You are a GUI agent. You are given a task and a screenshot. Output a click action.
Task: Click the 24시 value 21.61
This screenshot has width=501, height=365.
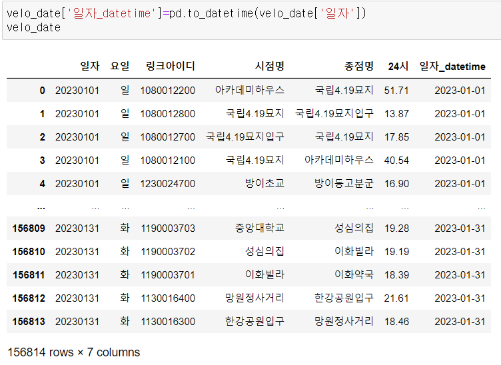click(x=396, y=298)
